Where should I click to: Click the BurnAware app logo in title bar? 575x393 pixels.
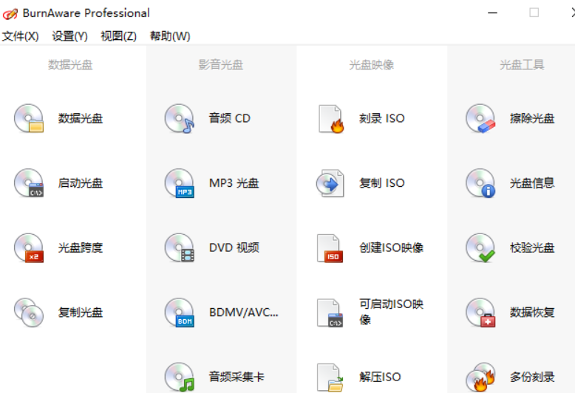point(10,13)
